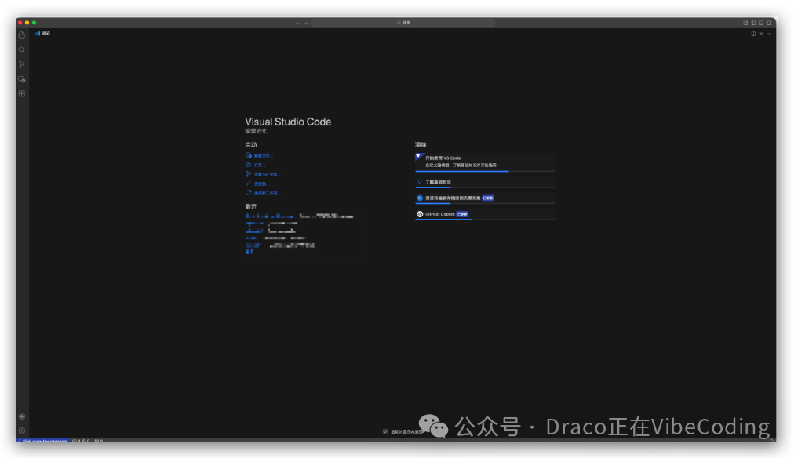Click the 克隆 Git 仓库 link
This screenshot has height=458, width=794.
267,174
